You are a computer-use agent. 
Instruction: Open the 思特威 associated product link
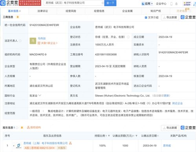pyautogui.click(x=167, y=146)
